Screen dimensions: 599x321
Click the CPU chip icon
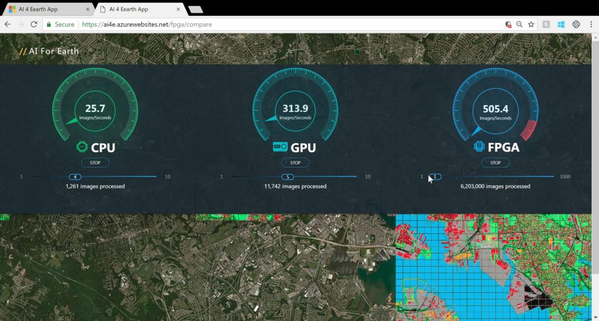pos(82,146)
